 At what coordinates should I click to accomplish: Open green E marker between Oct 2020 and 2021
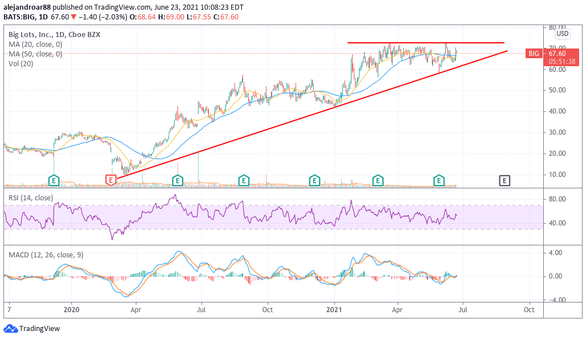click(314, 180)
